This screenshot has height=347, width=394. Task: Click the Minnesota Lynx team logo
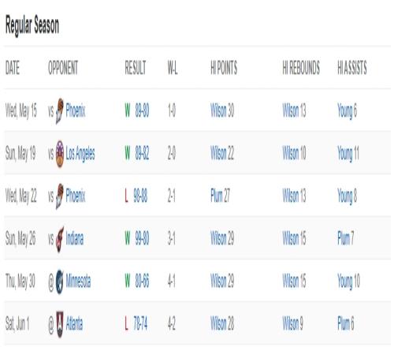tap(60, 282)
